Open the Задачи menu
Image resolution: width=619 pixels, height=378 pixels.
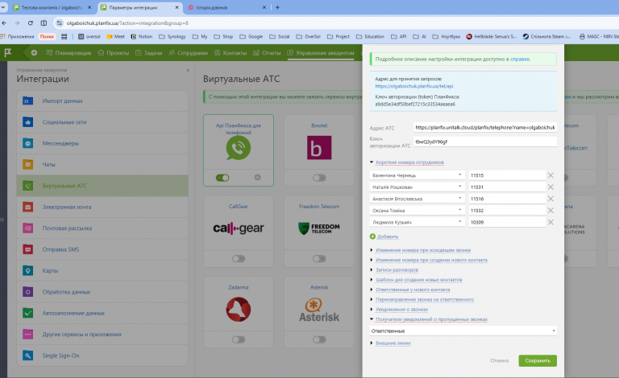[149, 53]
